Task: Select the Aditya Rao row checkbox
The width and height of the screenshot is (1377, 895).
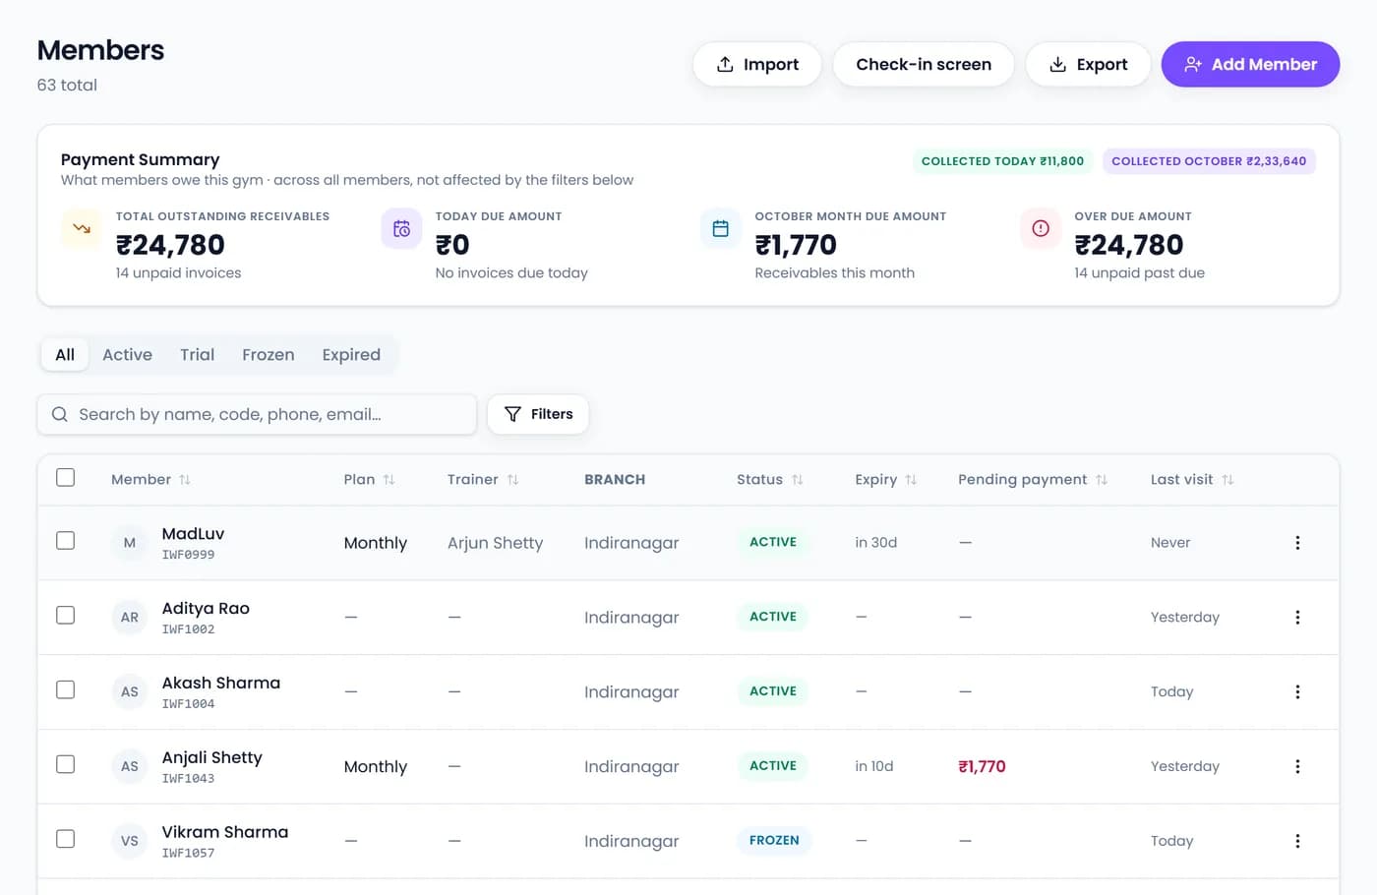Action: click(66, 616)
